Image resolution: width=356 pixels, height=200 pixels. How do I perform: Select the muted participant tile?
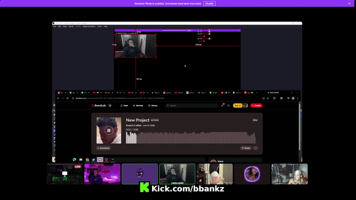tap(215, 174)
